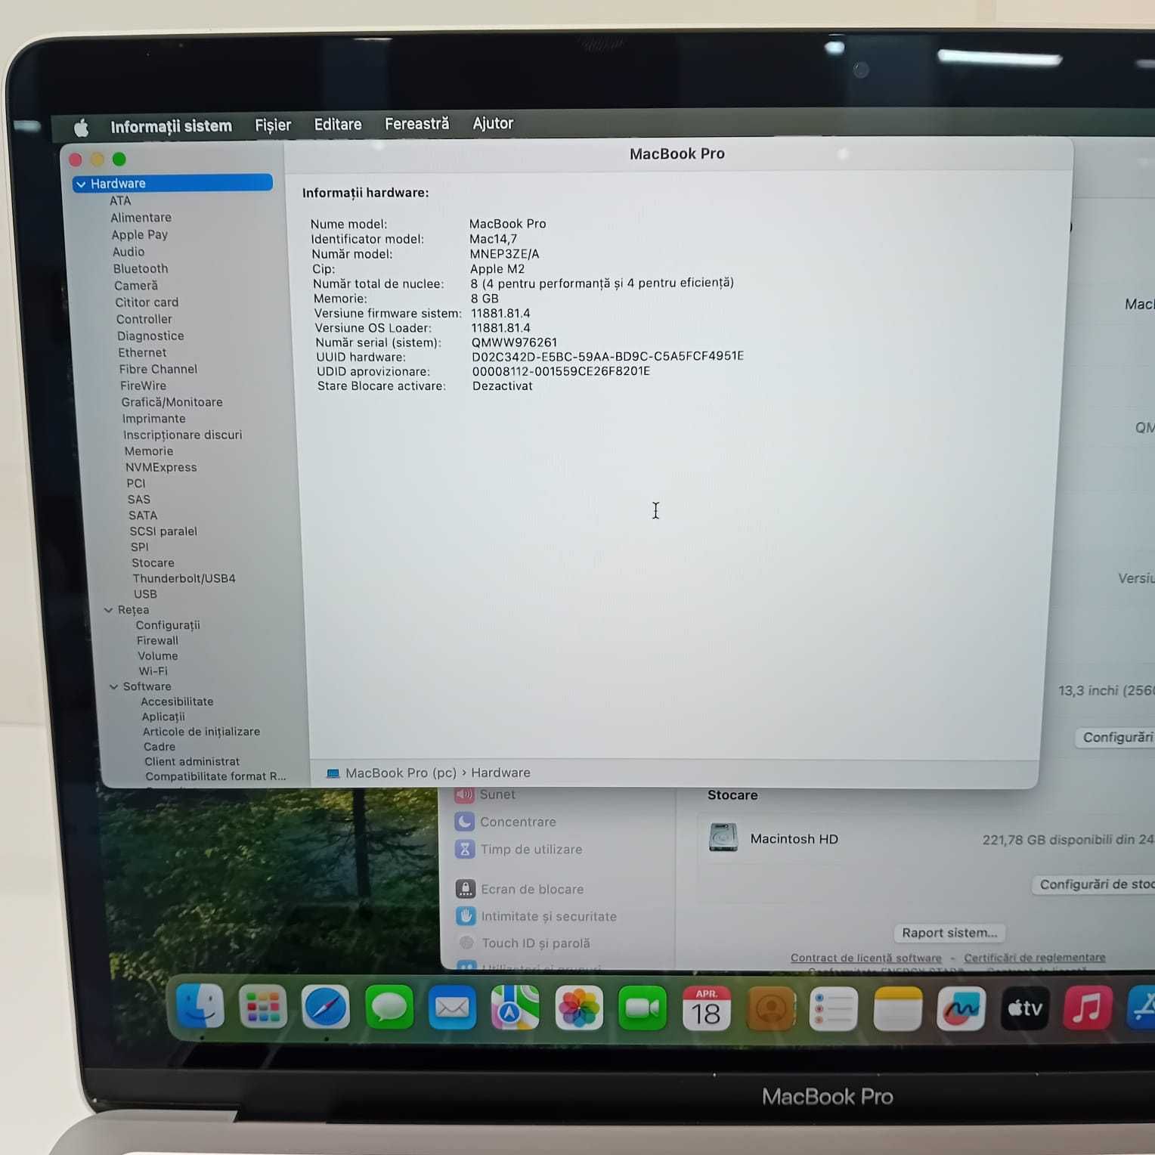The image size is (1155, 1155).
Task: Open Maps app in dock
Action: [x=516, y=1008]
